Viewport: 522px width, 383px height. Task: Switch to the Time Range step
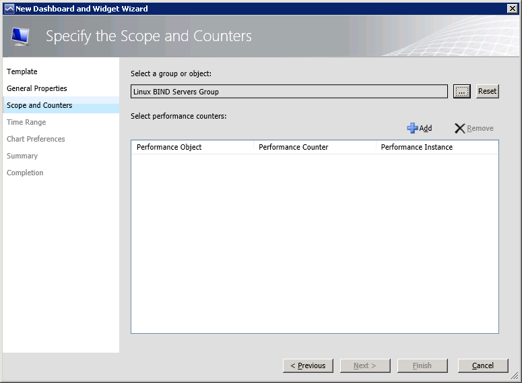26,122
